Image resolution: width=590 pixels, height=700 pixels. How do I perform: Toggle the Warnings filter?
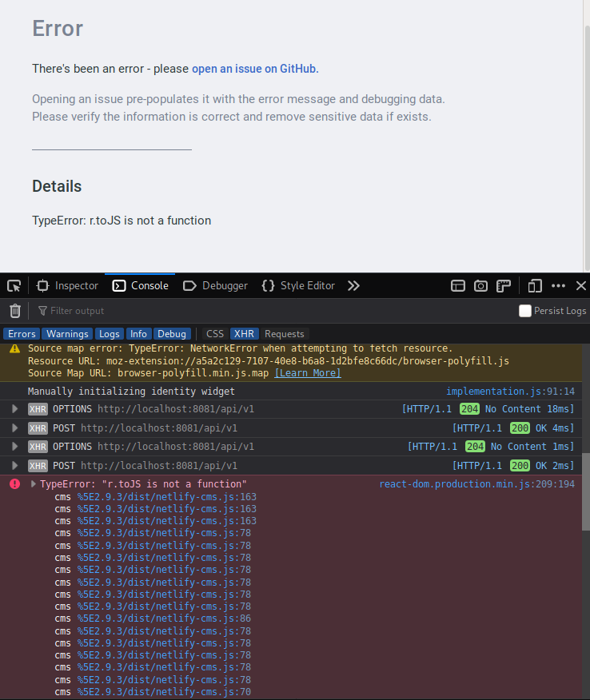pos(67,334)
